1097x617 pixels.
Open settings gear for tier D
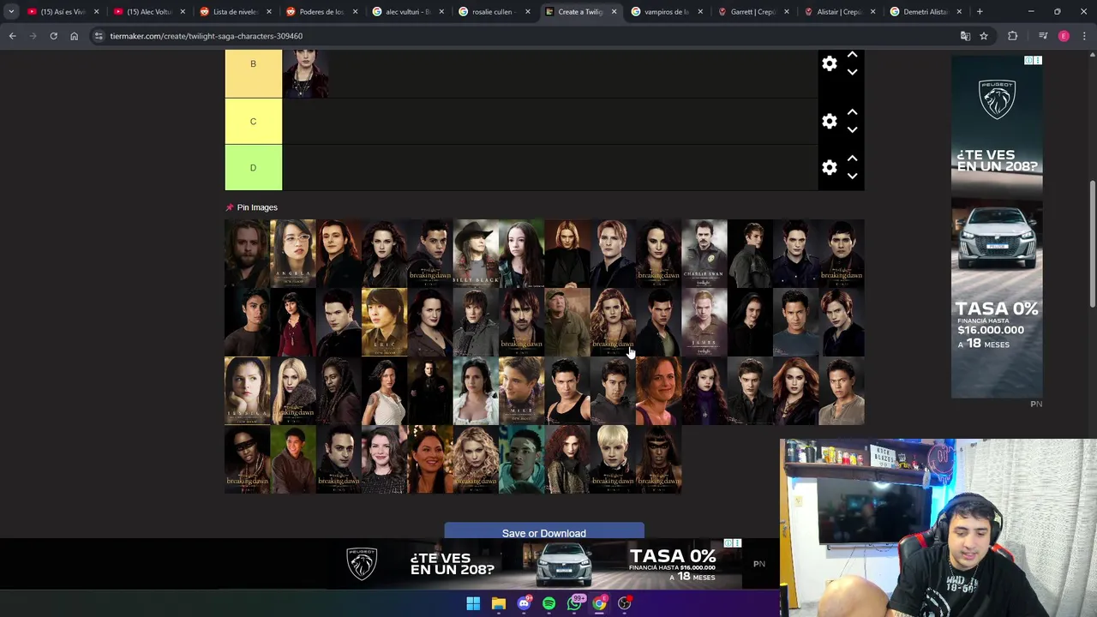[829, 167]
